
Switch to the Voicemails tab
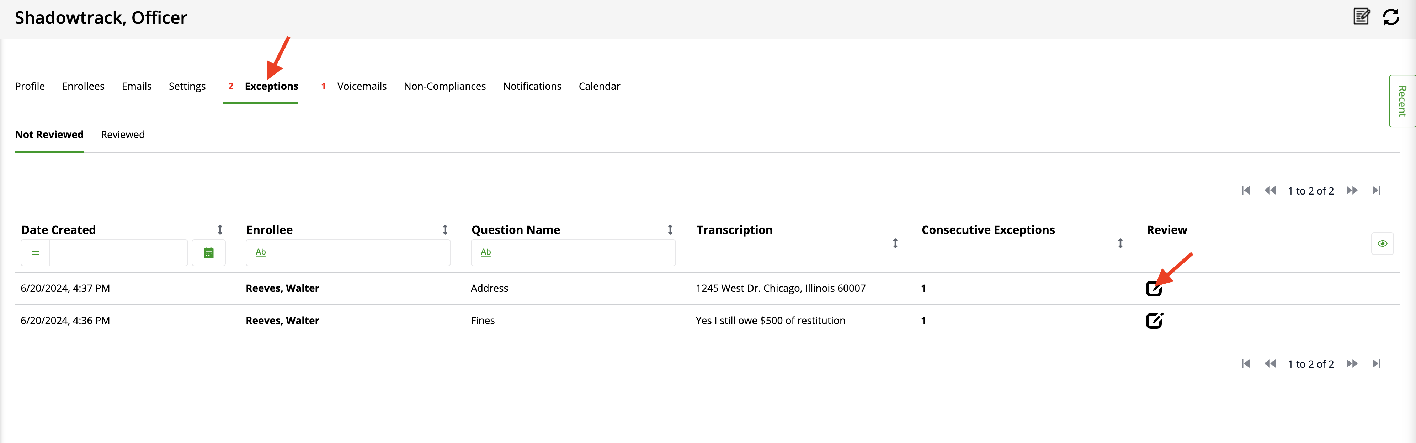[x=361, y=86]
